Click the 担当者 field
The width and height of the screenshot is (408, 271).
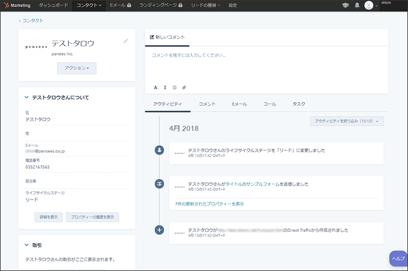click(x=77, y=181)
